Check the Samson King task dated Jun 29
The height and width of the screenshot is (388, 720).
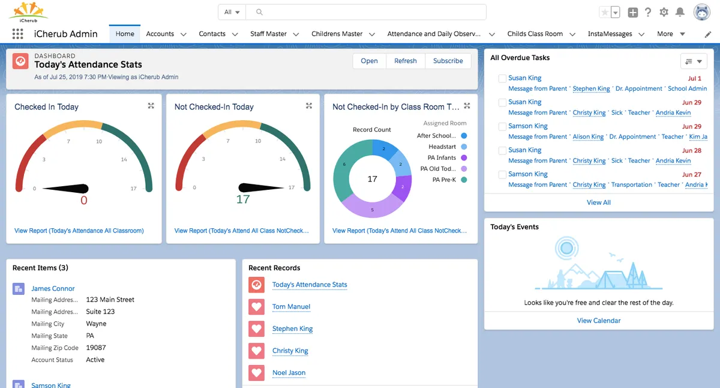[502, 127]
